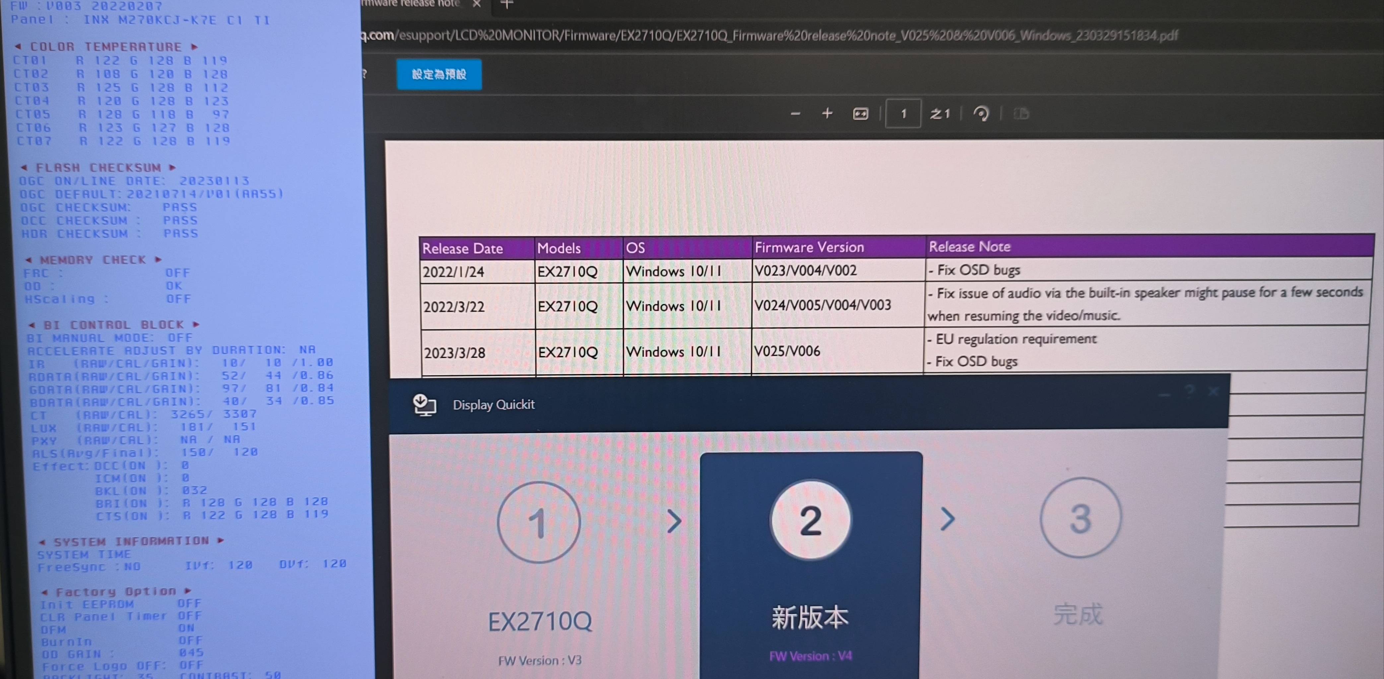This screenshot has width=1384, height=679.
Task: Click the LUX (RAW/CAL) row
Action: 144,428
